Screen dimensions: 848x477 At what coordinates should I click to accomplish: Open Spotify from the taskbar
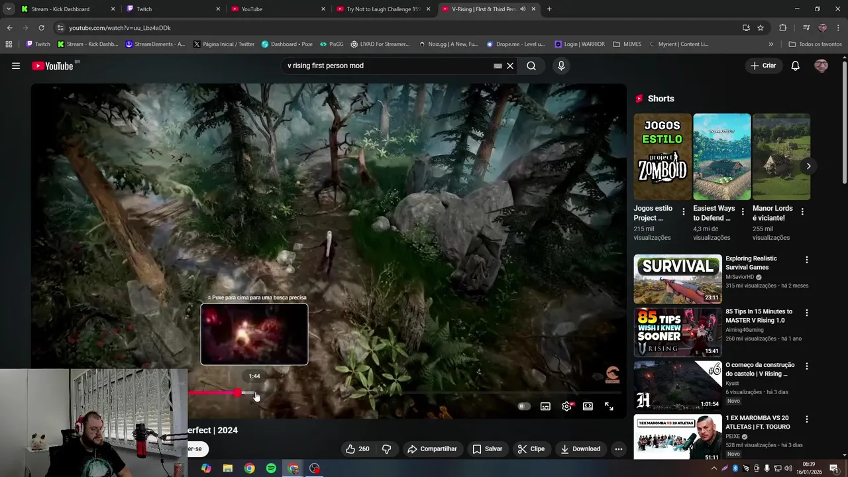(x=271, y=468)
